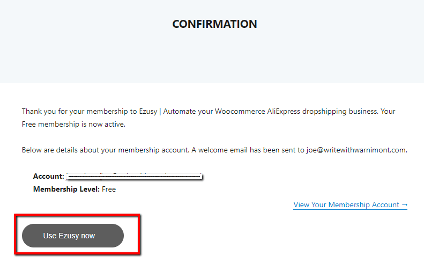Click the "Use Ezusy now" button
The width and height of the screenshot is (424, 270).
pyautogui.click(x=72, y=236)
